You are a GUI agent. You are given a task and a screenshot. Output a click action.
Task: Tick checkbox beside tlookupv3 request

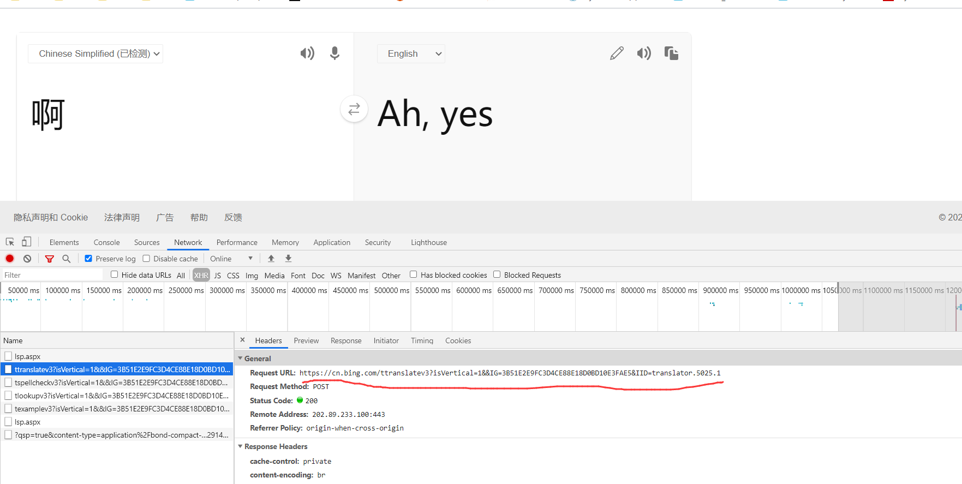(x=8, y=396)
